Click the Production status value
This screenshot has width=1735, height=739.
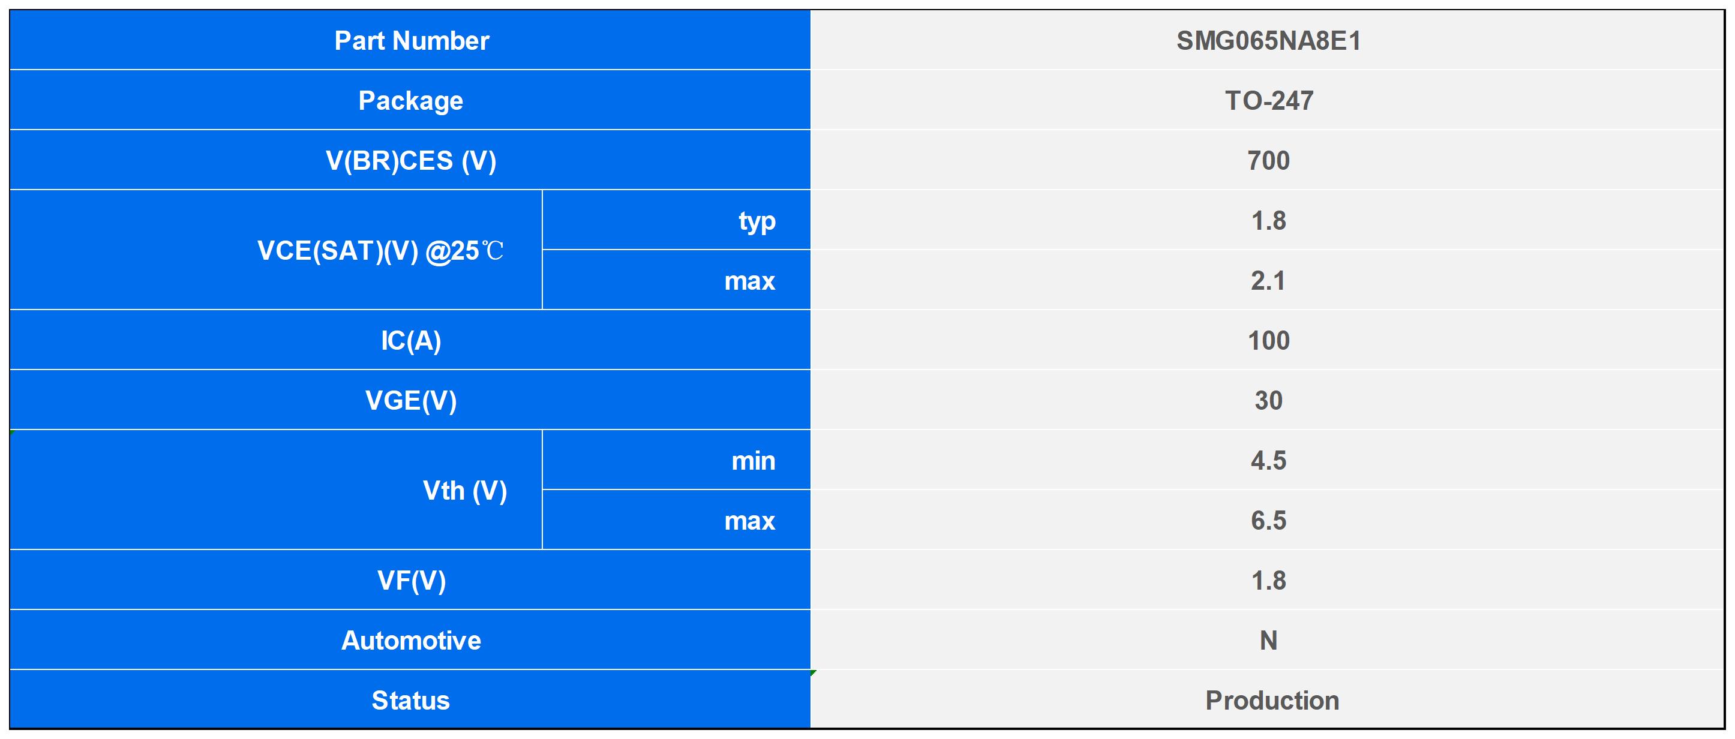(x=1271, y=701)
